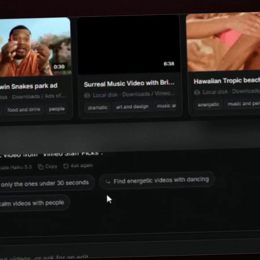Click the "food and drink" tag
The image size is (260, 260).
click(24, 110)
